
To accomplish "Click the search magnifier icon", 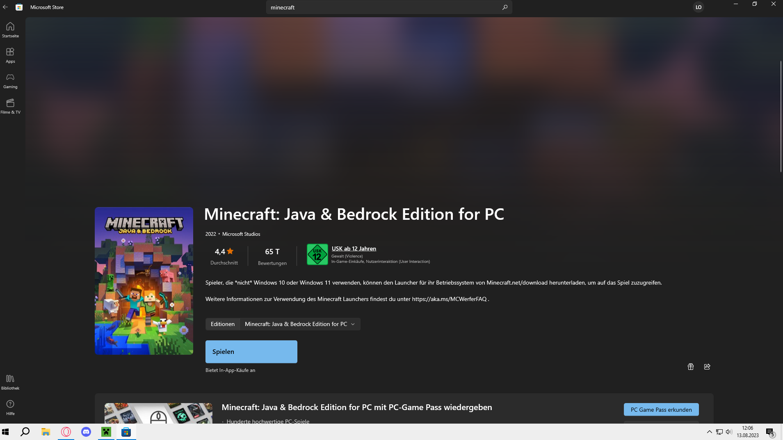I will 505,7.
